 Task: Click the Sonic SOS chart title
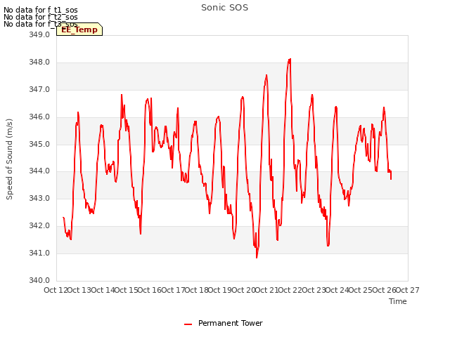click(224, 8)
